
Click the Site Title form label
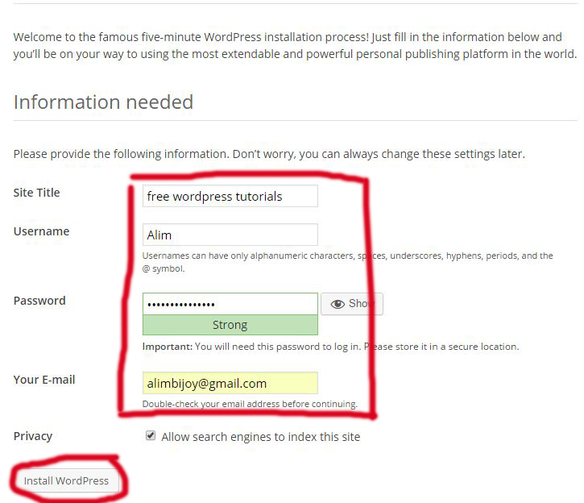pyautogui.click(x=37, y=193)
